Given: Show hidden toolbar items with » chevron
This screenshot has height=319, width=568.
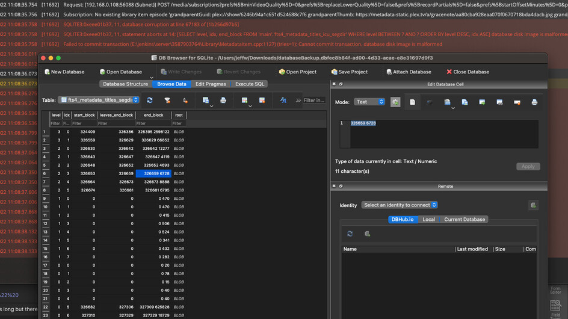Looking at the screenshot, I should (298, 101).
